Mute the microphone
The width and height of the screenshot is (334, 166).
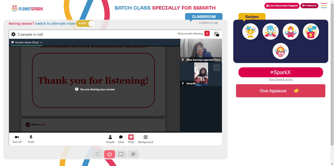[x=31, y=139]
